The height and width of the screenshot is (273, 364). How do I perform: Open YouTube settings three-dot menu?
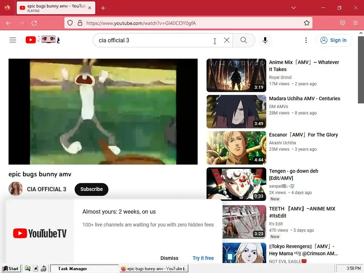coord(306,40)
